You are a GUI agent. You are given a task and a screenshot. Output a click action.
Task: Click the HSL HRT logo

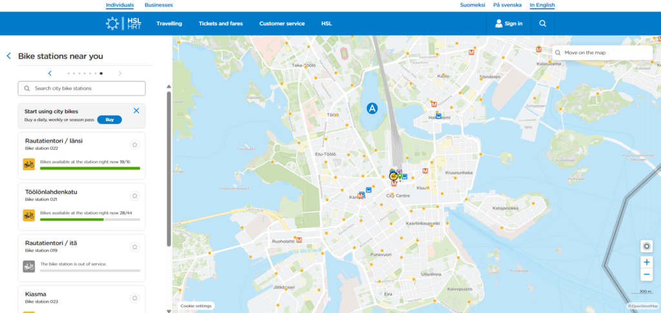pos(123,24)
